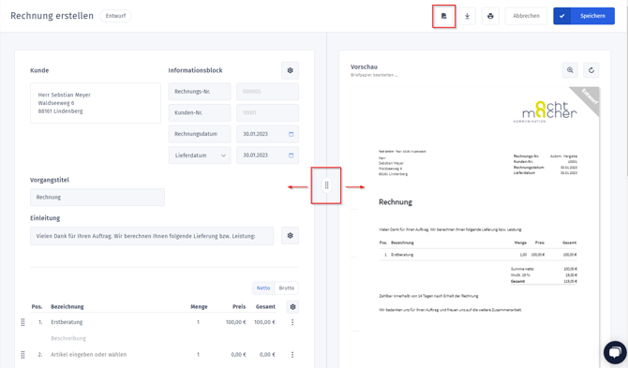Screen dimensions: 628x368
Task: Click drag handle of Erstberatung row
Action: pos(22,322)
